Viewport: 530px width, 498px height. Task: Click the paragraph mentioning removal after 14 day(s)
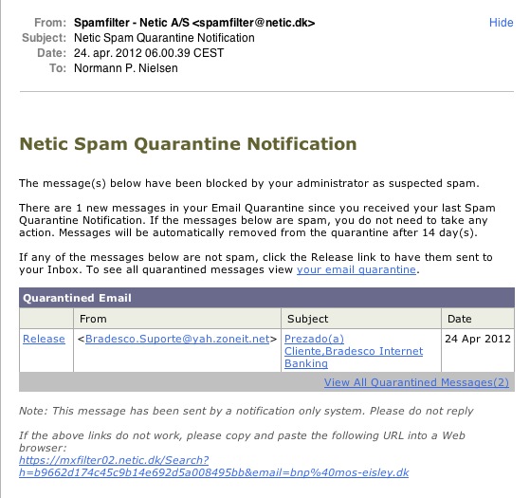257,220
